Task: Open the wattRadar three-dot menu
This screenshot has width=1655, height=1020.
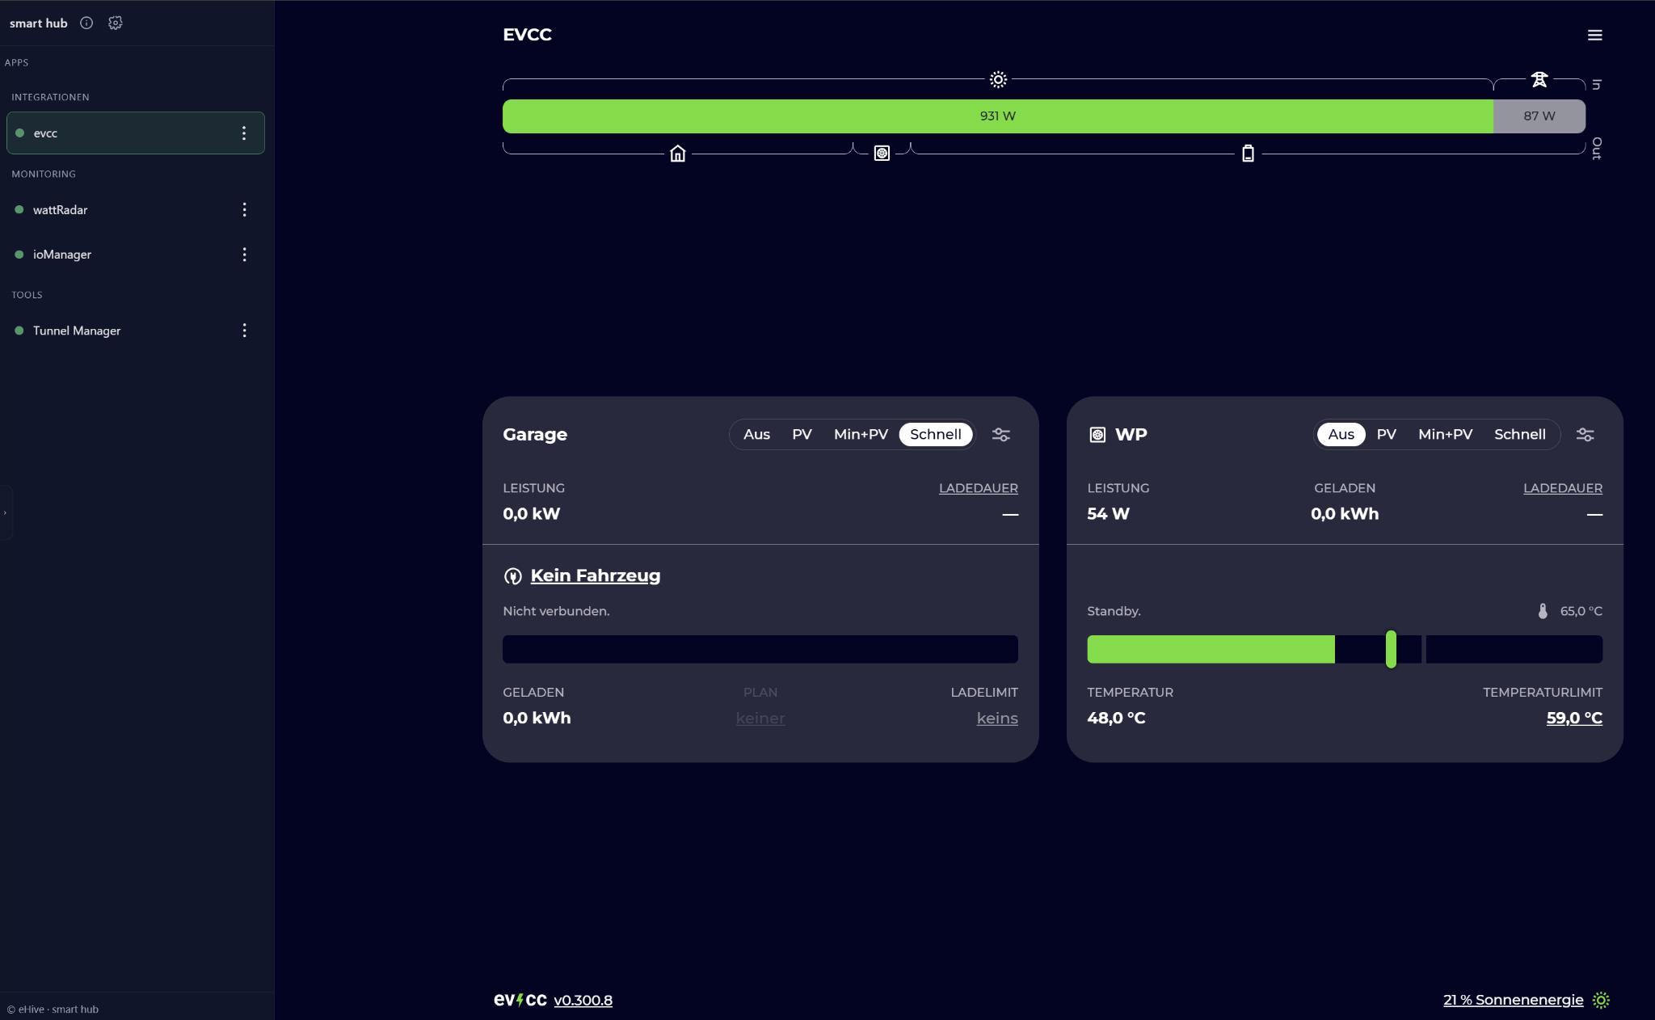Action: click(245, 209)
